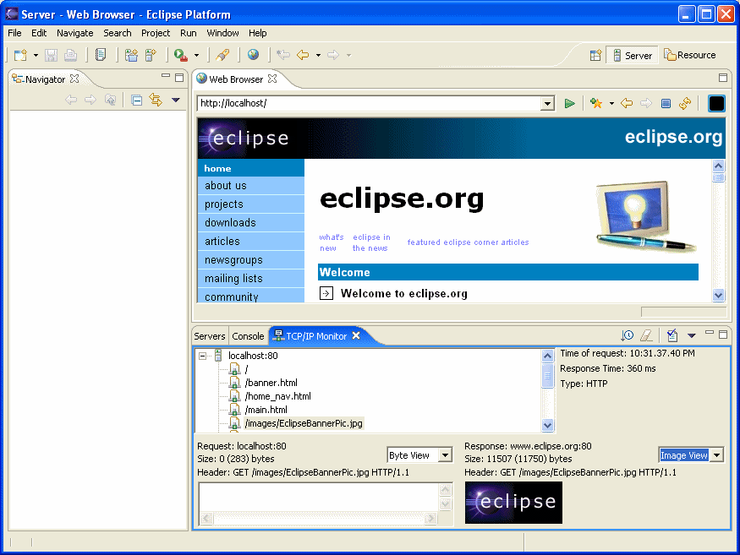Open the URL address combo dropdown
Image resolution: width=740 pixels, height=555 pixels.
click(x=547, y=103)
